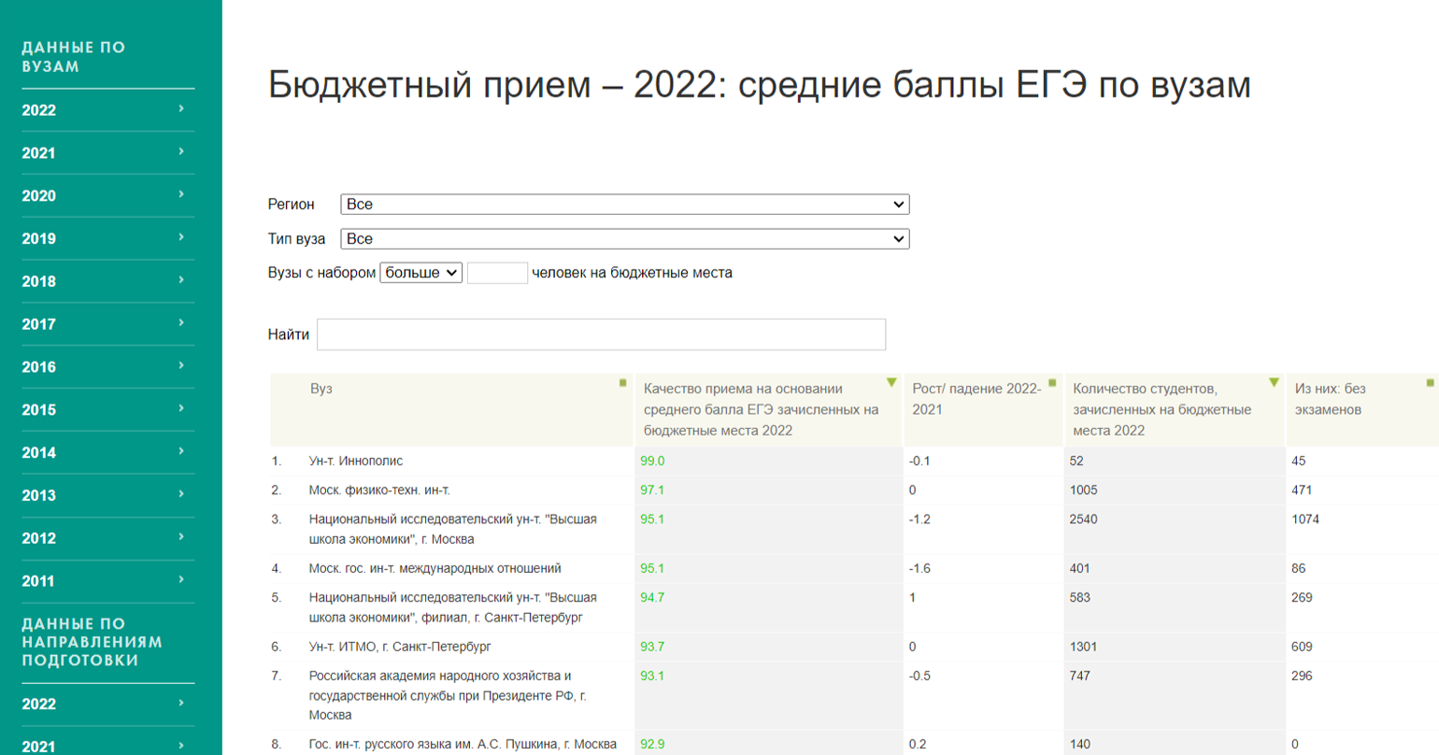Expand the chevron next to 2013

(x=181, y=494)
